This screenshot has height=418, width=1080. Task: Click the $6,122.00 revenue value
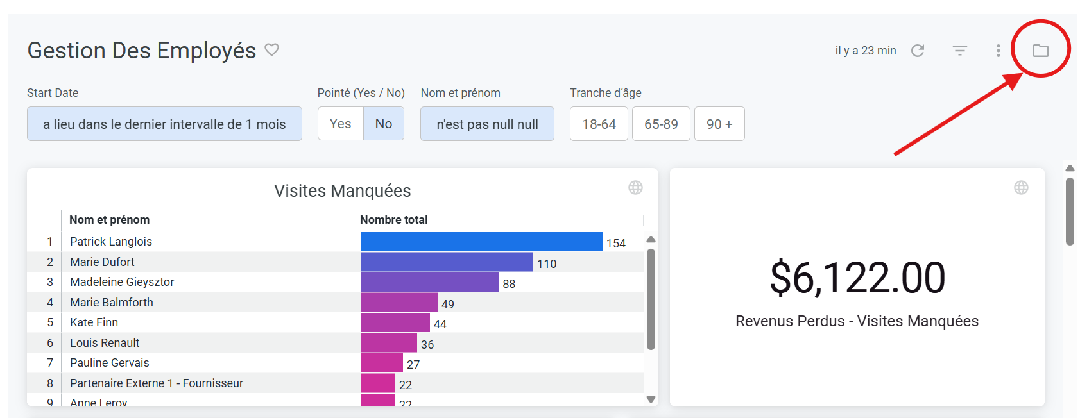[x=857, y=278]
